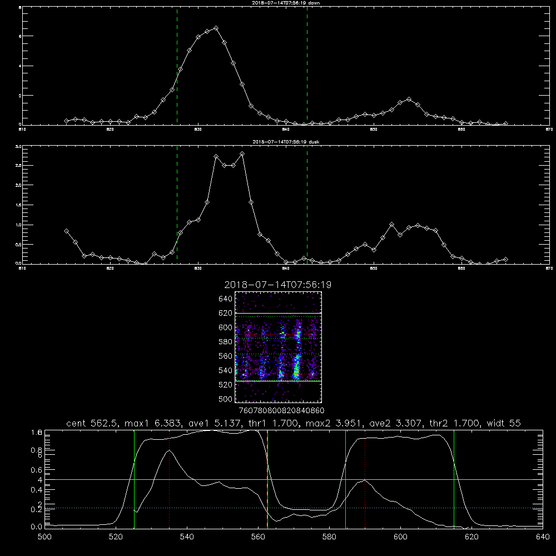The image size is (556, 556).
Task: Click the heatmap x-axis label string 760780800820840860
Action: pyautogui.click(x=281, y=410)
